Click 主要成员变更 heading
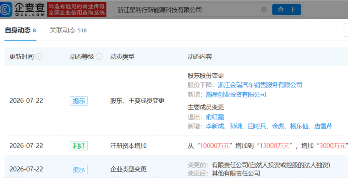This screenshot has height=178, width=348. point(206,107)
